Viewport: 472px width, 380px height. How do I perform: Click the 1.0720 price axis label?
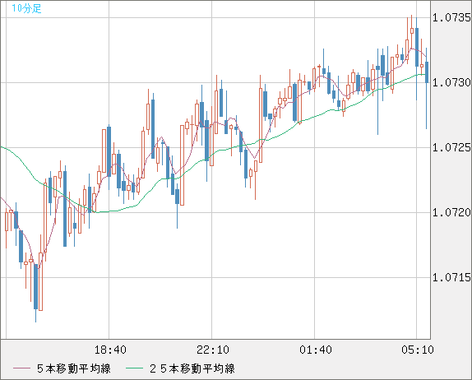pyautogui.click(x=451, y=212)
